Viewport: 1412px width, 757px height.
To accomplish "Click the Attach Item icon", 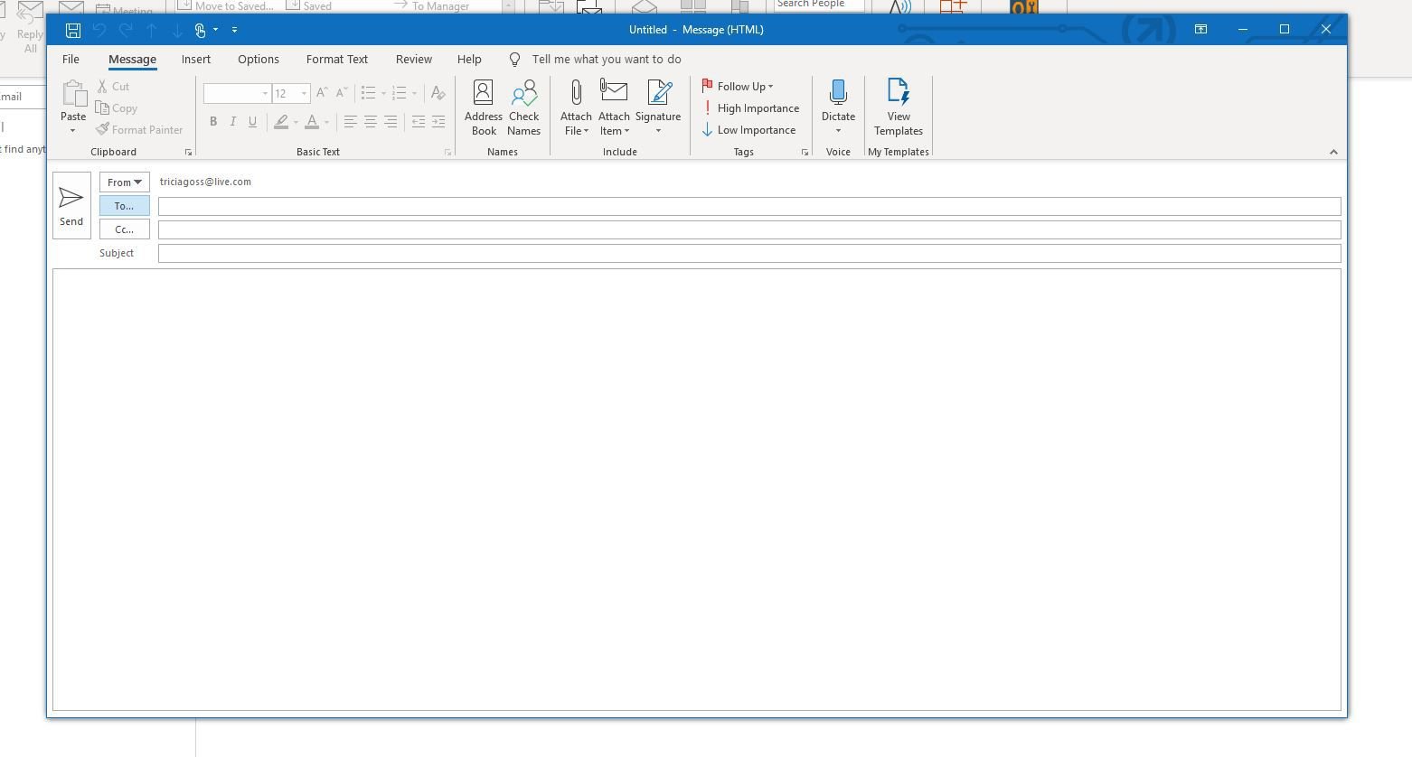I will coord(614,107).
